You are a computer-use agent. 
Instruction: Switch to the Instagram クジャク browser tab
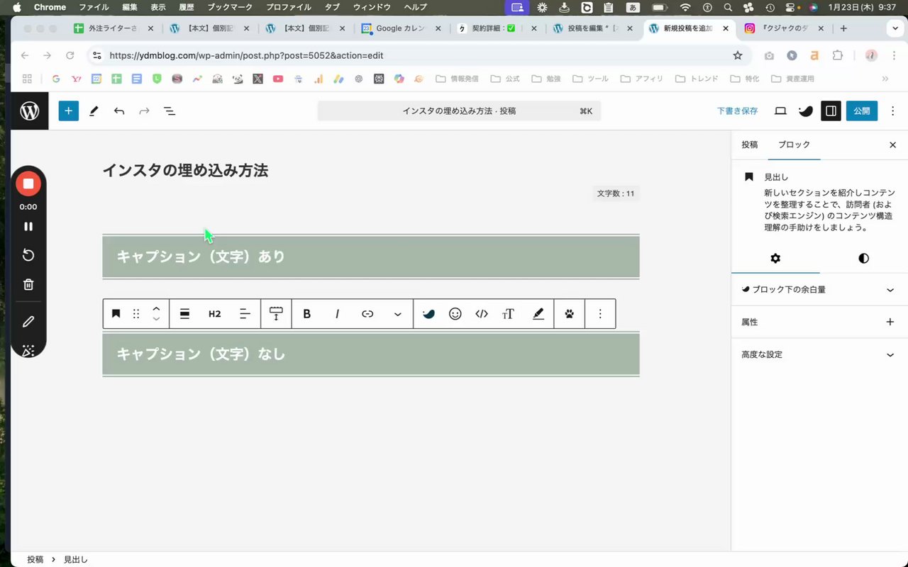(785, 28)
